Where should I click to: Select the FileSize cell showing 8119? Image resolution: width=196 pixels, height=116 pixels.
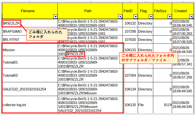coord(163,105)
